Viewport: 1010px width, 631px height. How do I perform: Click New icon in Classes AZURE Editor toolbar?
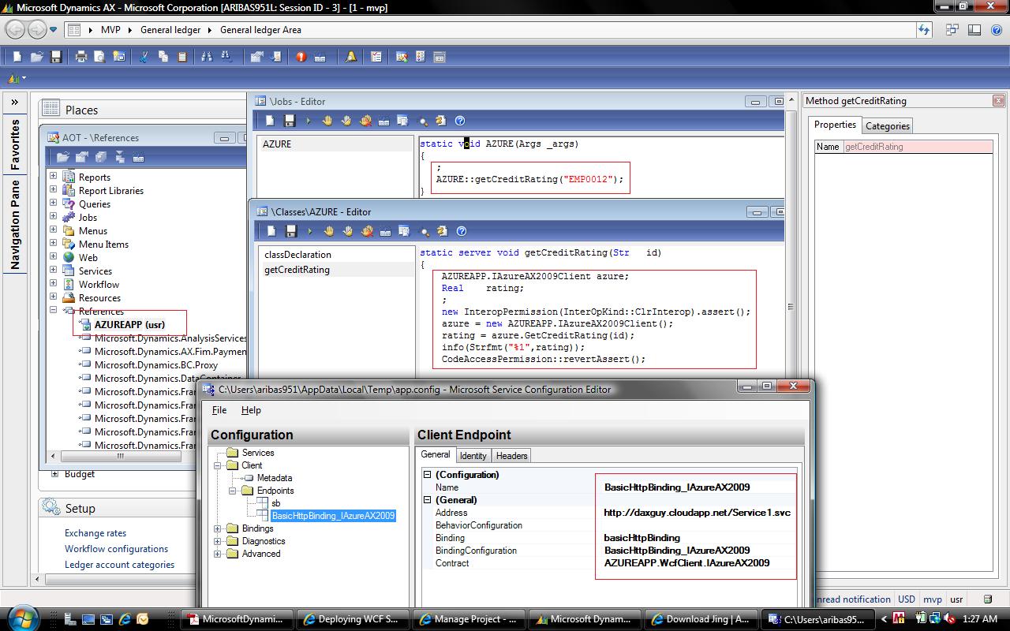[271, 231]
